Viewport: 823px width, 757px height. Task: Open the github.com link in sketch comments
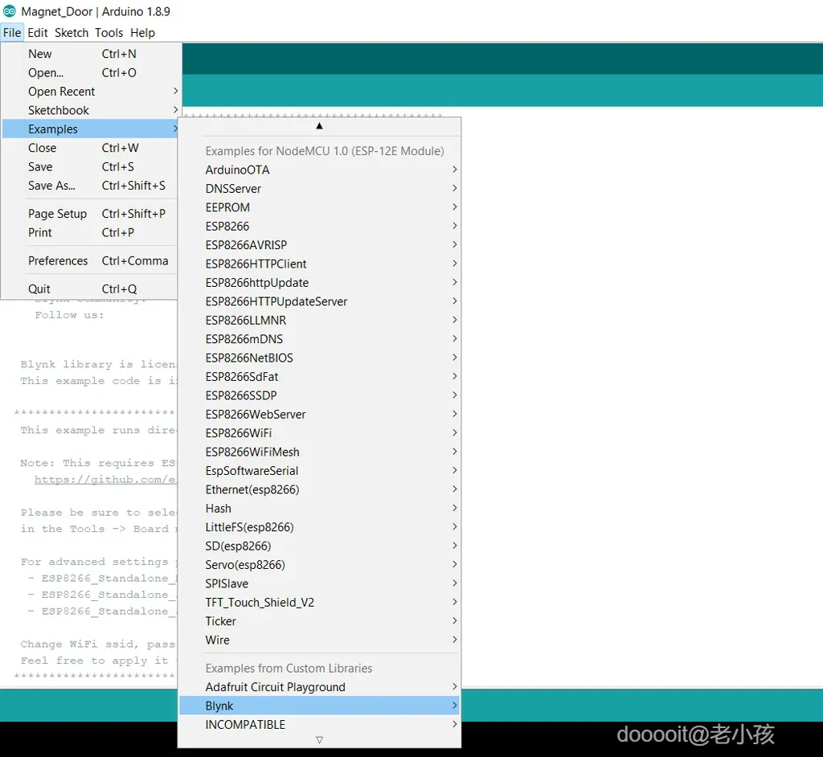pos(105,479)
